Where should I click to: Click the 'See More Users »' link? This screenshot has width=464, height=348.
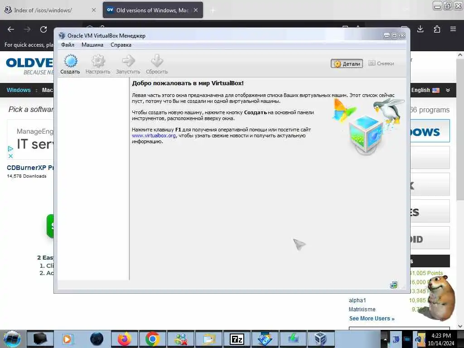[372, 319]
